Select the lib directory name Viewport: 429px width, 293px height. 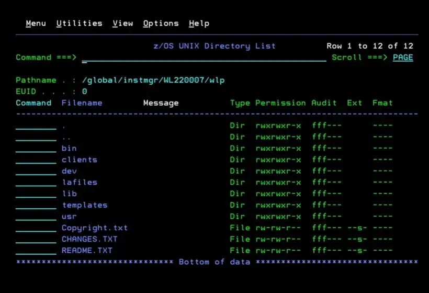[70, 194]
